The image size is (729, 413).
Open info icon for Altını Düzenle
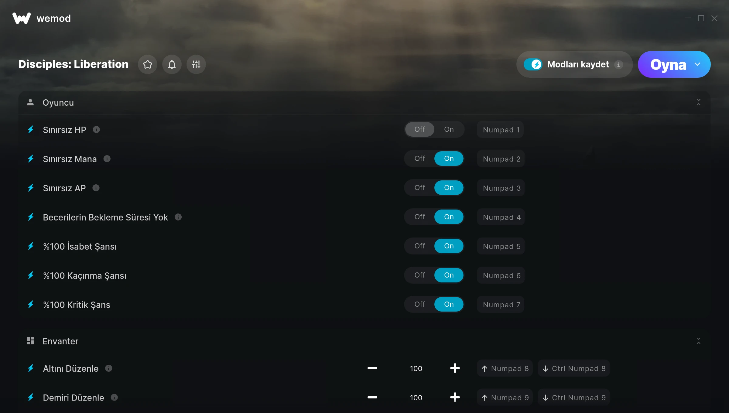pos(109,368)
